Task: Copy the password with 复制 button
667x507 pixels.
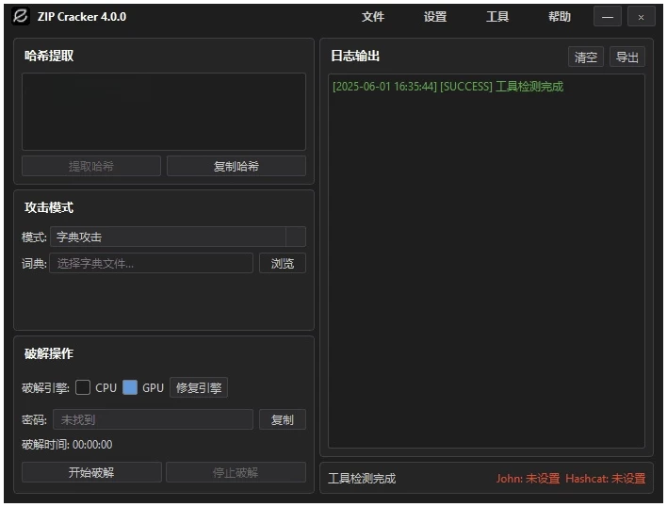Action: [283, 419]
